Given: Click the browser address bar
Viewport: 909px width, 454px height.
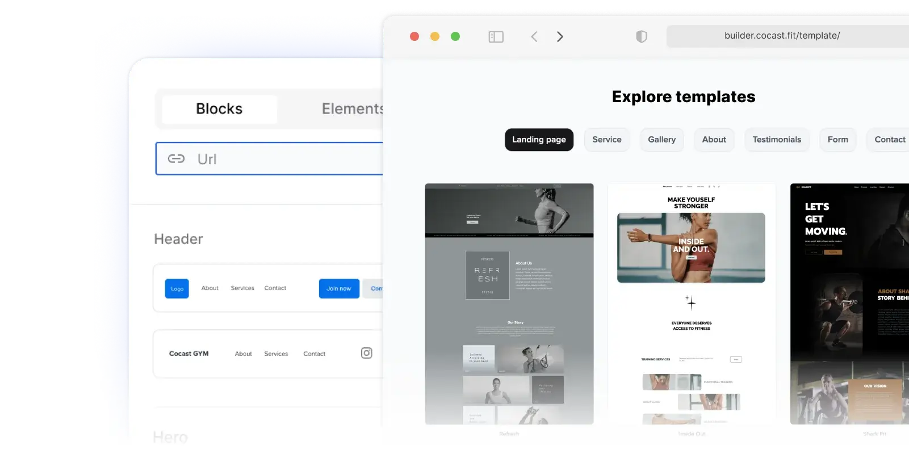Looking at the screenshot, I should tap(787, 36).
